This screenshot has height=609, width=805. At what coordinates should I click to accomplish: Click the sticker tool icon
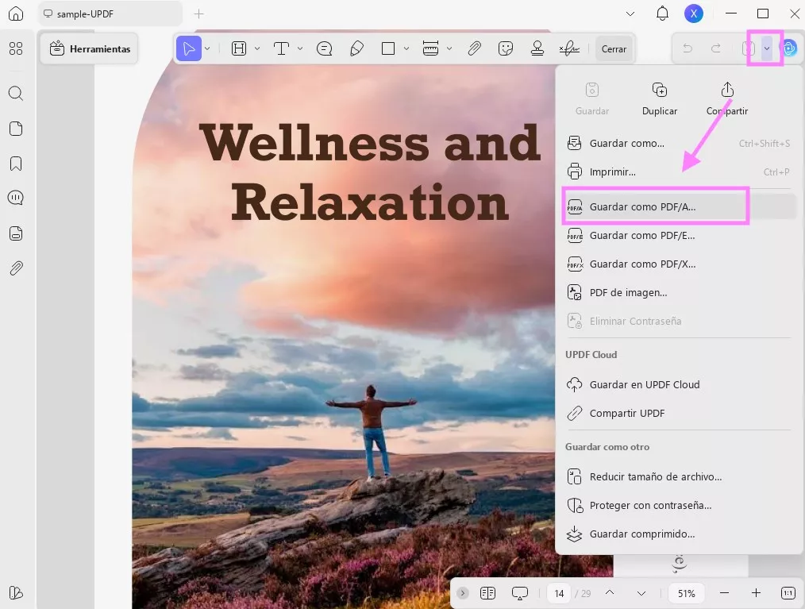[x=506, y=48]
